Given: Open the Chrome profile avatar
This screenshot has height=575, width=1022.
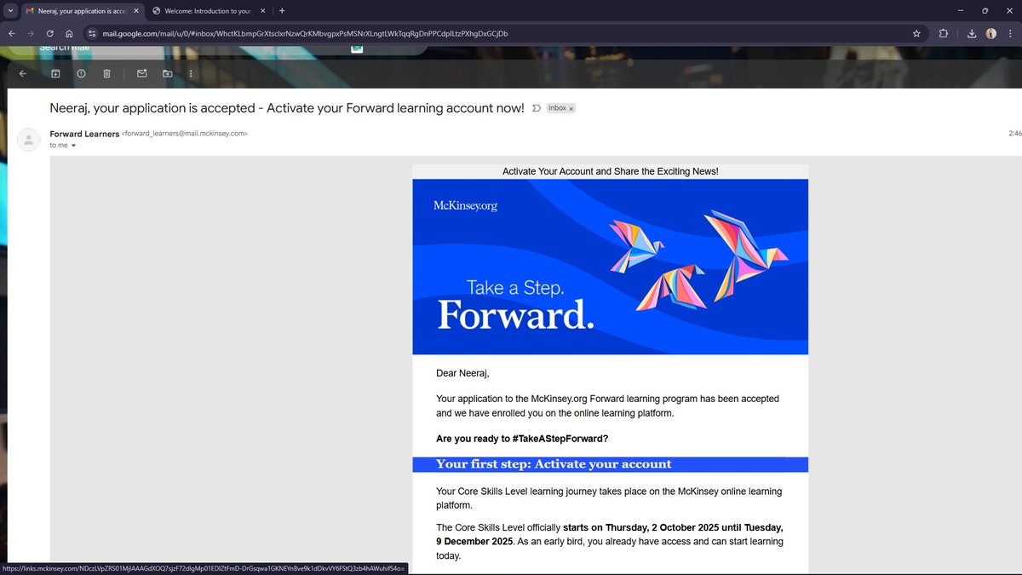Looking at the screenshot, I should (x=991, y=33).
